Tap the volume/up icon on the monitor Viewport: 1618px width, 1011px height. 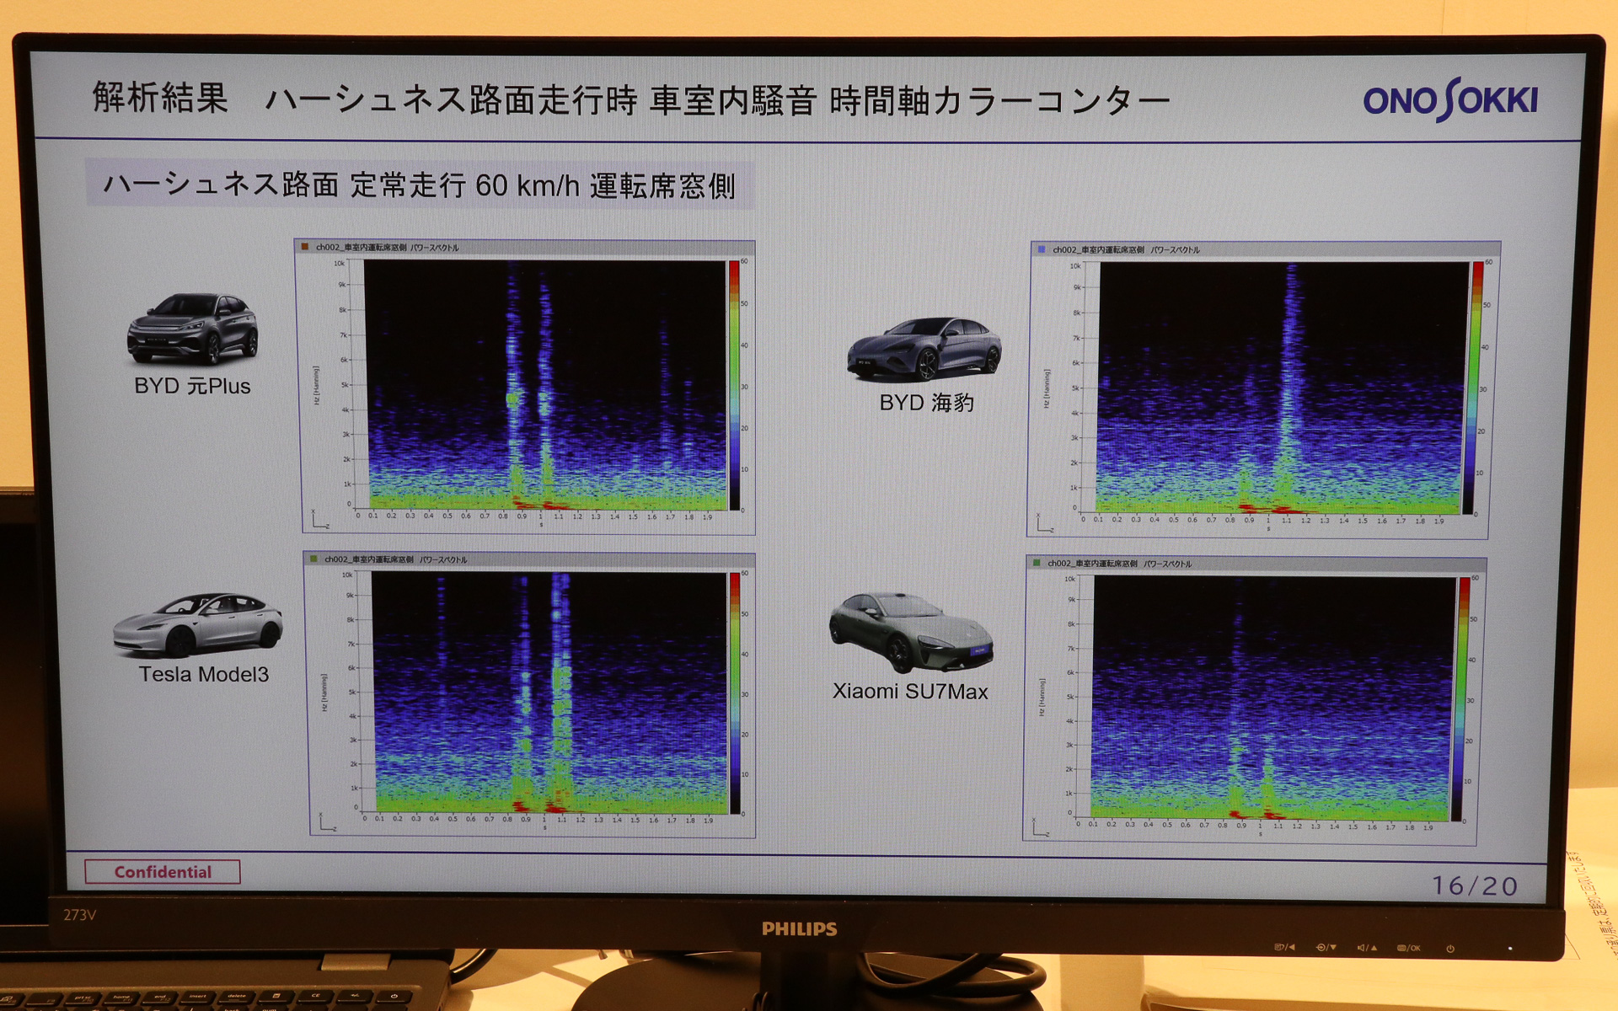click(x=1367, y=947)
